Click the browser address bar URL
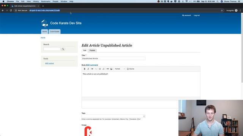 [x=44, y=11]
